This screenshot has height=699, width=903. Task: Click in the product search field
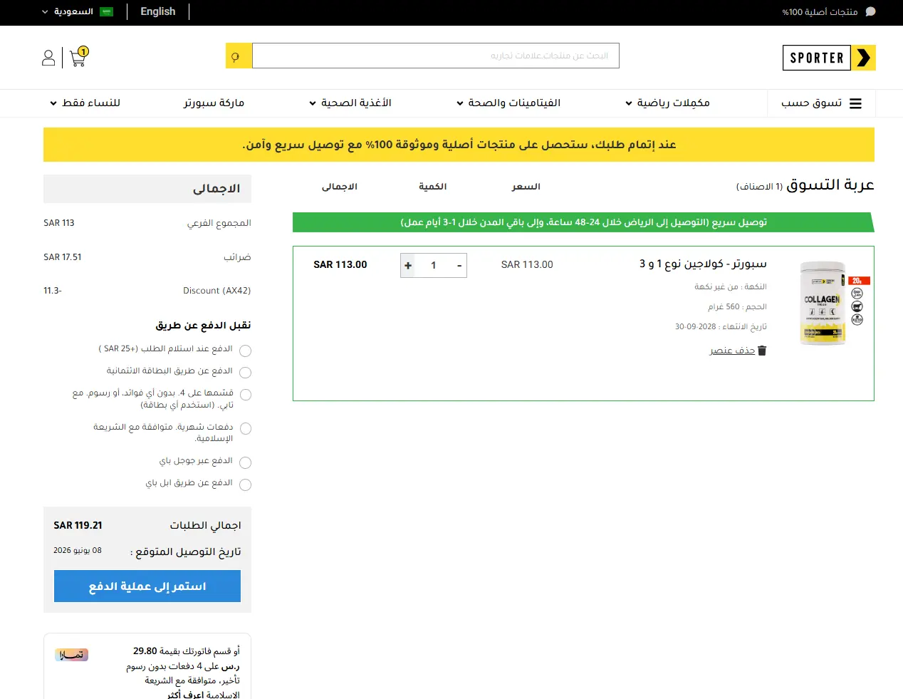pyautogui.click(x=436, y=56)
